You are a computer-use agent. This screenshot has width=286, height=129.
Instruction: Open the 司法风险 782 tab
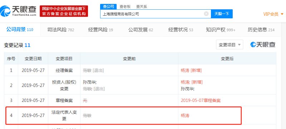click(61, 30)
